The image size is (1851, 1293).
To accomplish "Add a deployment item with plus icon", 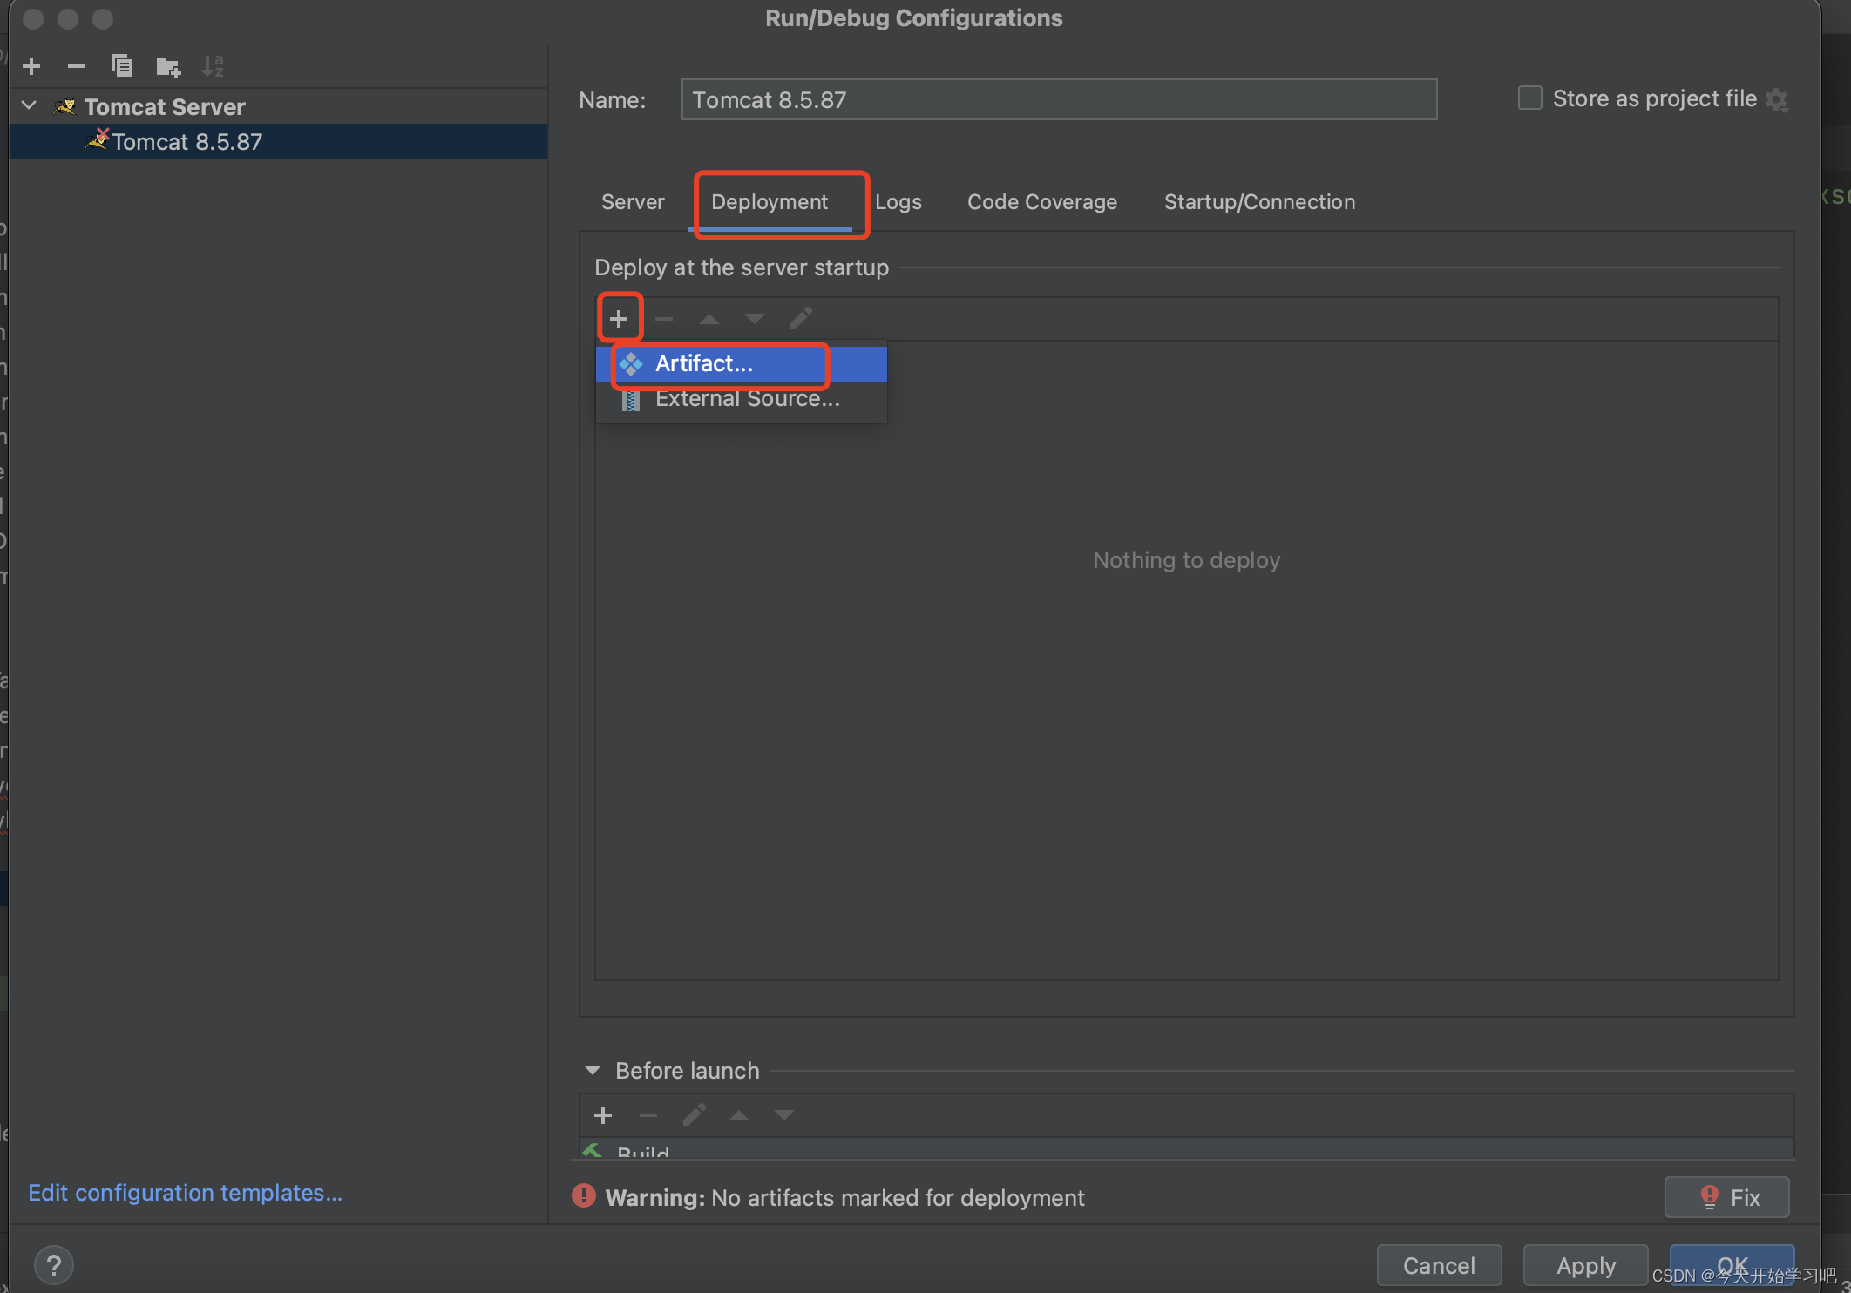I will (619, 319).
